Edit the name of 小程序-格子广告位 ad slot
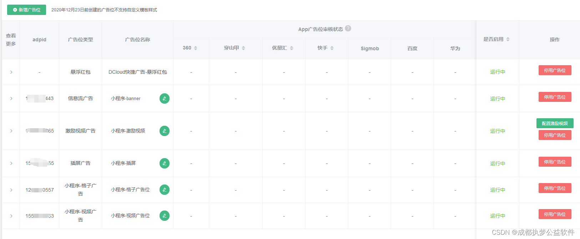This screenshot has width=580, height=239. [x=165, y=189]
